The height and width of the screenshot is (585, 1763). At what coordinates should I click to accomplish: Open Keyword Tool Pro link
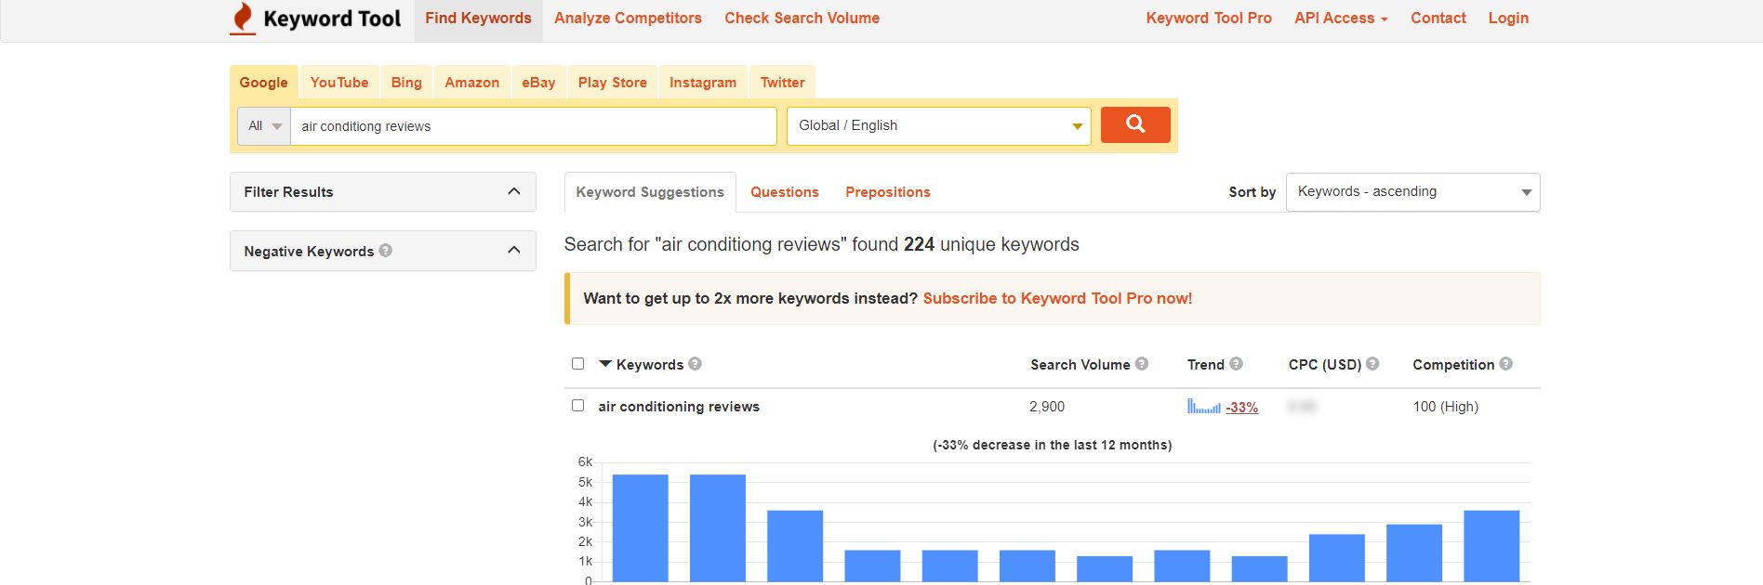point(1209,19)
